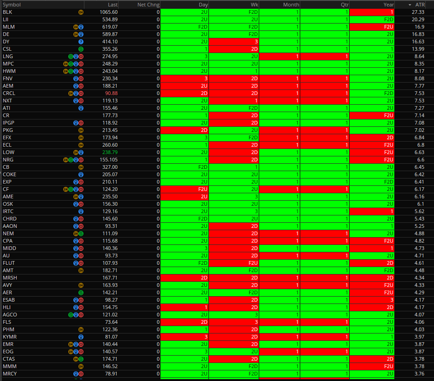Click the Year column header

click(389, 5)
